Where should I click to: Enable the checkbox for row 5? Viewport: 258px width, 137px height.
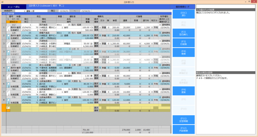tap(8, 76)
